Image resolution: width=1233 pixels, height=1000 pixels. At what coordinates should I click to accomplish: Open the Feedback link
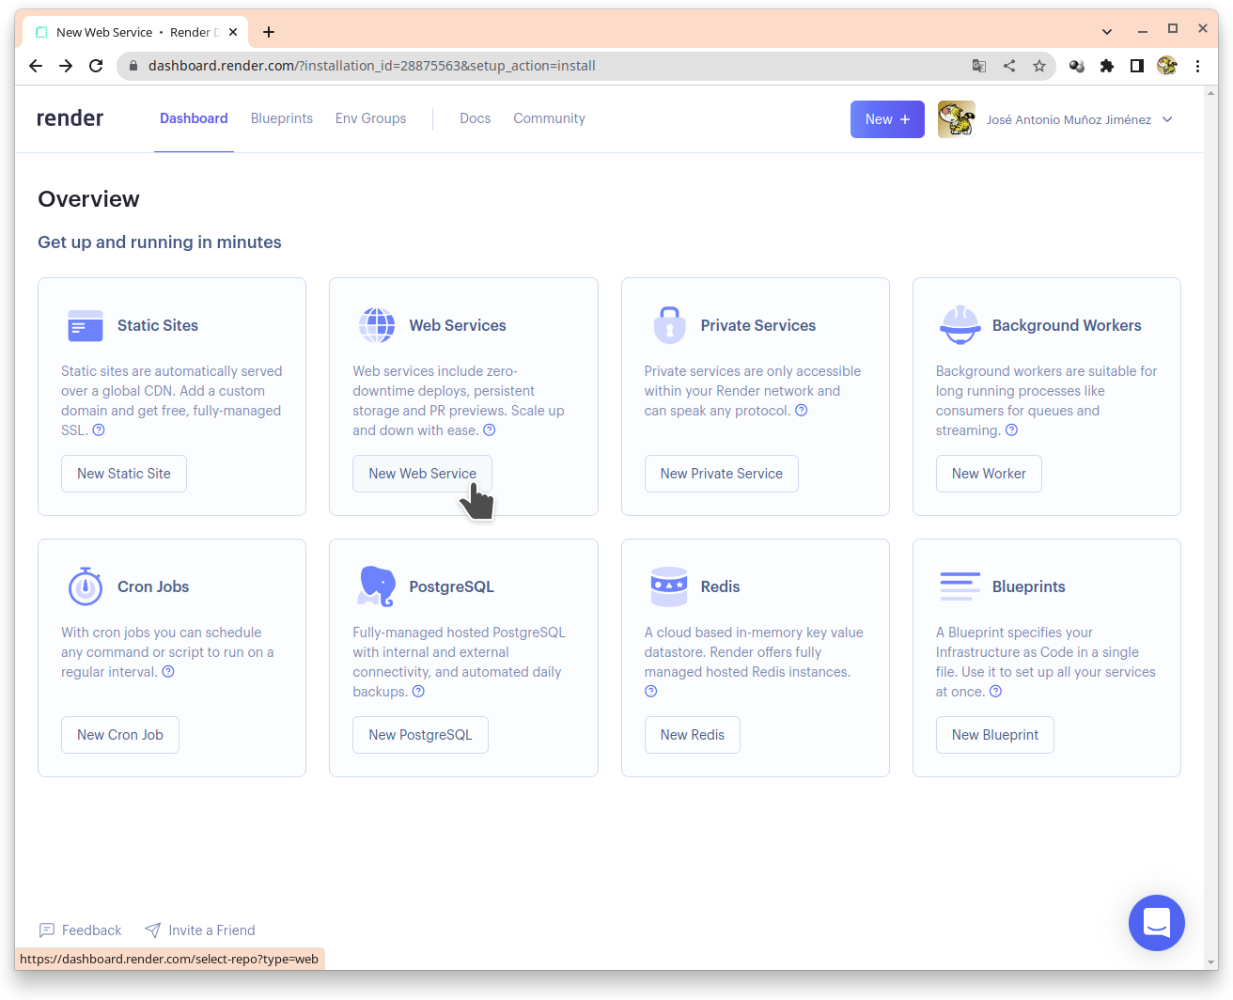click(81, 930)
